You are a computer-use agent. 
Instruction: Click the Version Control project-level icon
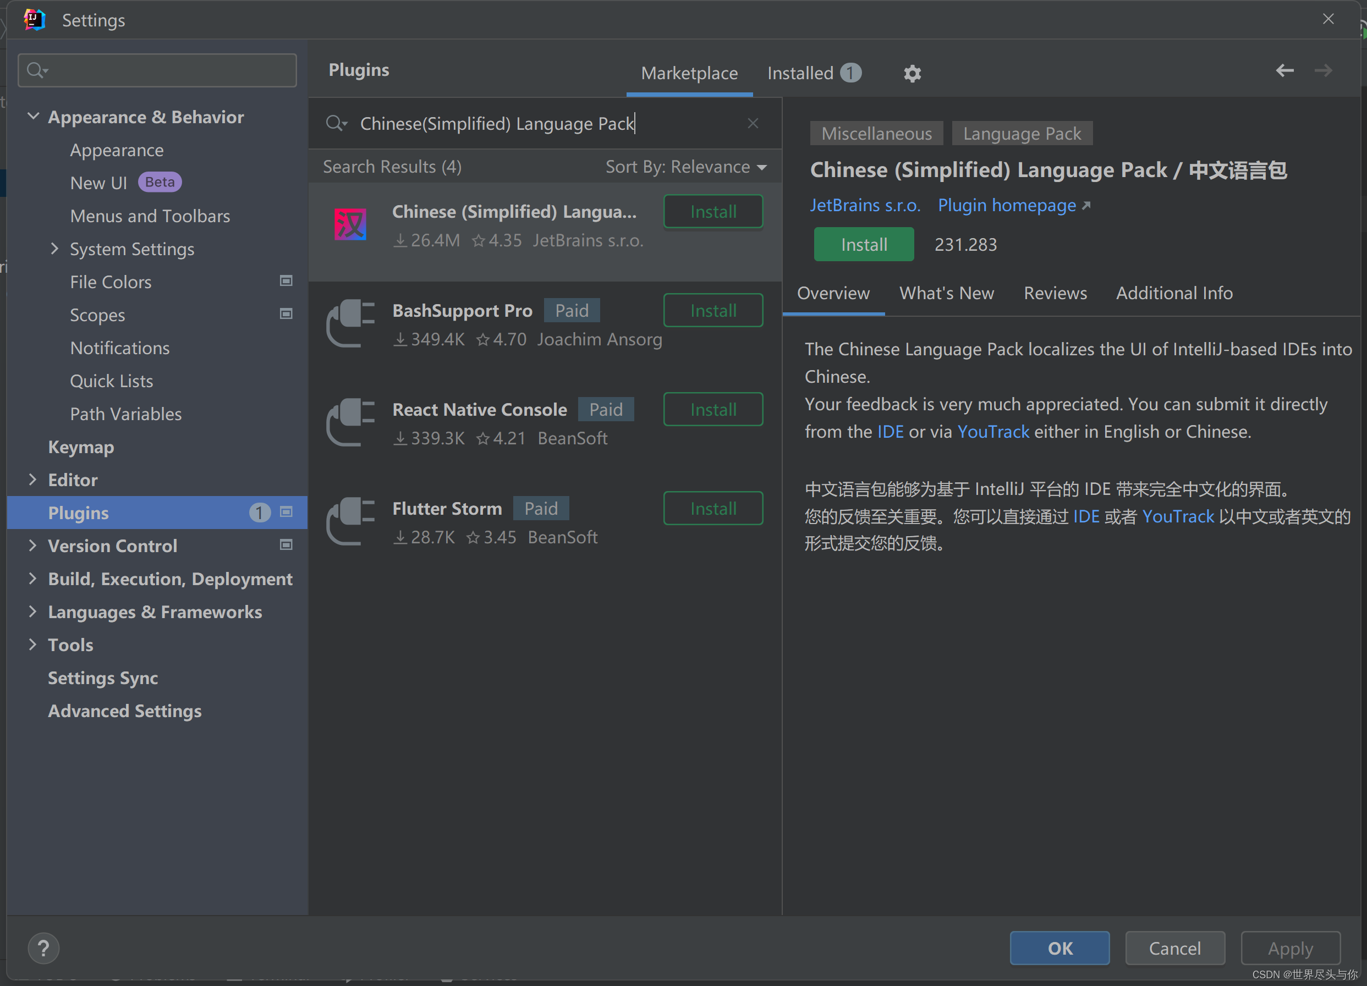pyautogui.click(x=286, y=546)
